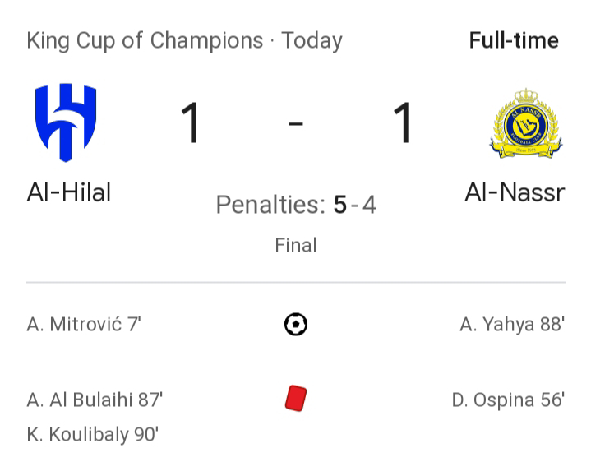Click the Today date label

(312, 40)
